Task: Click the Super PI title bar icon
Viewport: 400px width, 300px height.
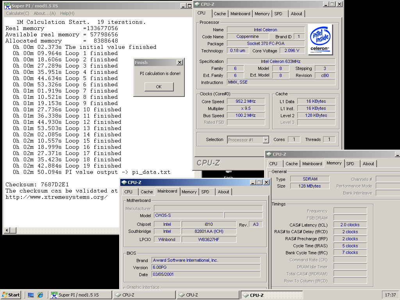Action: coord(7,5)
